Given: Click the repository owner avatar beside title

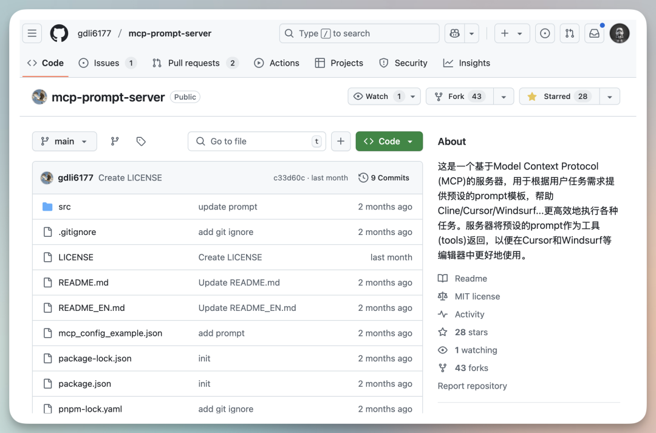Looking at the screenshot, I should (x=39, y=97).
